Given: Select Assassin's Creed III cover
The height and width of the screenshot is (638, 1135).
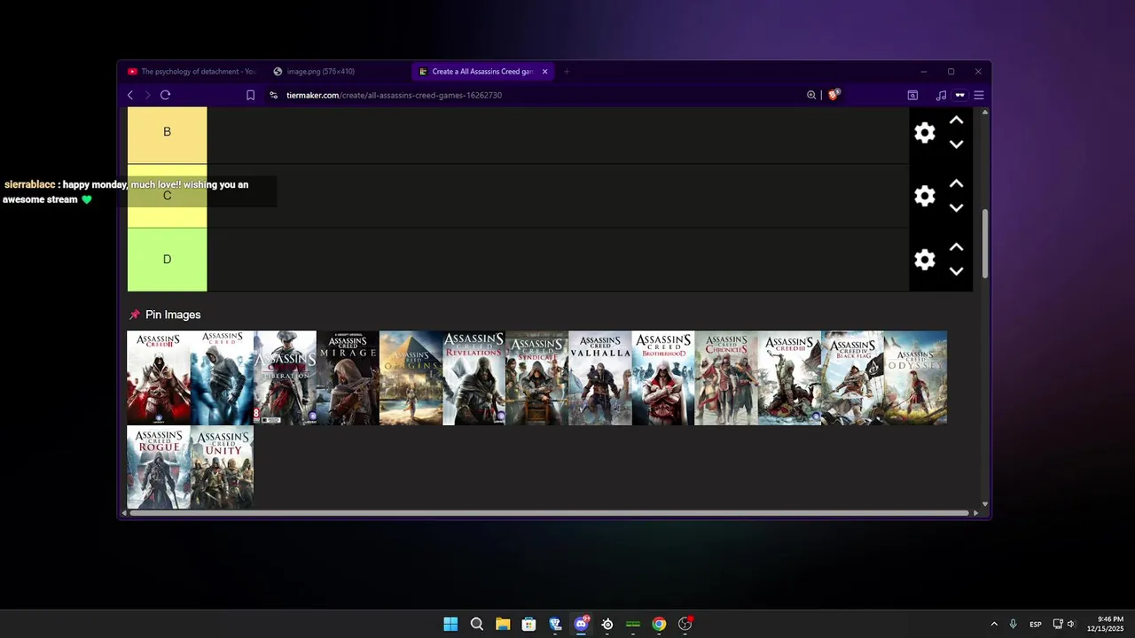Looking at the screenshot, I should [789, 377].
